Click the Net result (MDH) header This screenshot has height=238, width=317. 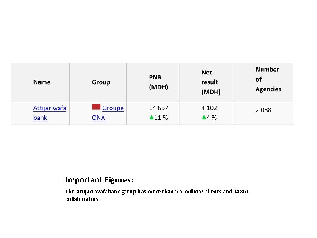[x=210, y=82]
